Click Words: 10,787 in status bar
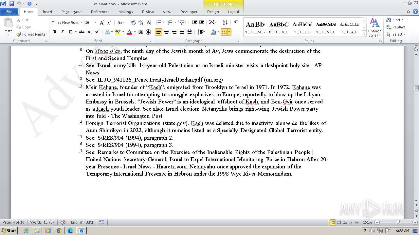419x235 pixels. click(x=42, y=222)
